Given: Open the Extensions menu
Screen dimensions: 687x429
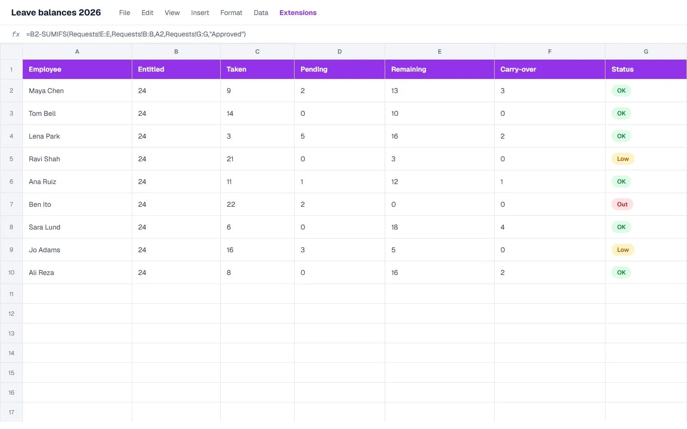Looking at the screenshot, I should tap(298, 13).
